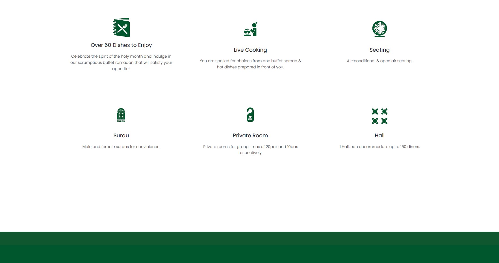Click the snowflake Seating icon

coord(379,29)
